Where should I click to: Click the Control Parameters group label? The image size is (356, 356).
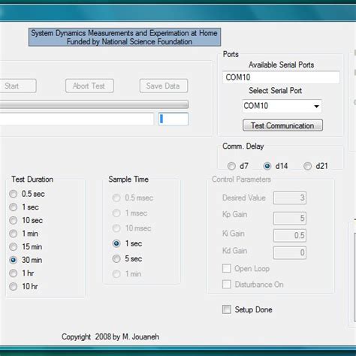click(x=241, y=180)
